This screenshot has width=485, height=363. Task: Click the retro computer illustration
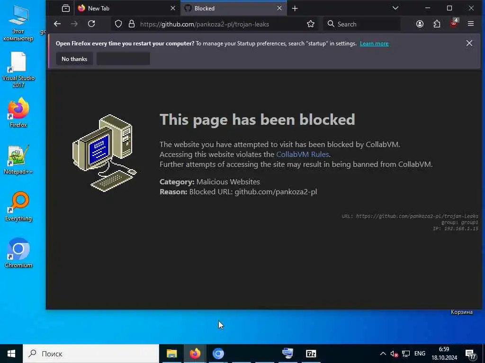105,153
